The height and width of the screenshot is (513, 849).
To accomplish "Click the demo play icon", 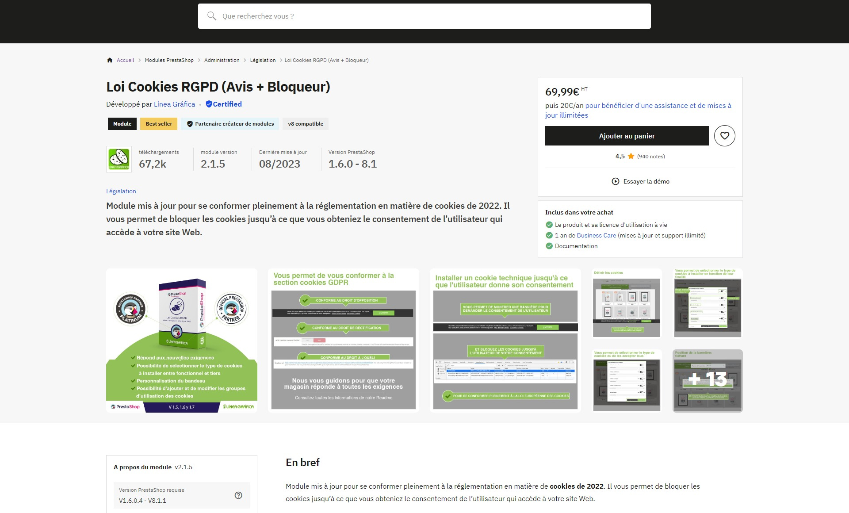I will (x=615, y=181).
